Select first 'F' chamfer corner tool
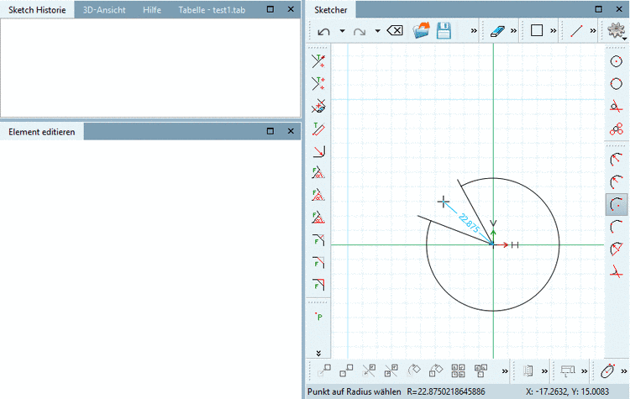Image resolution: width=630 pixels, height=399 pixels. pos(318,240)
